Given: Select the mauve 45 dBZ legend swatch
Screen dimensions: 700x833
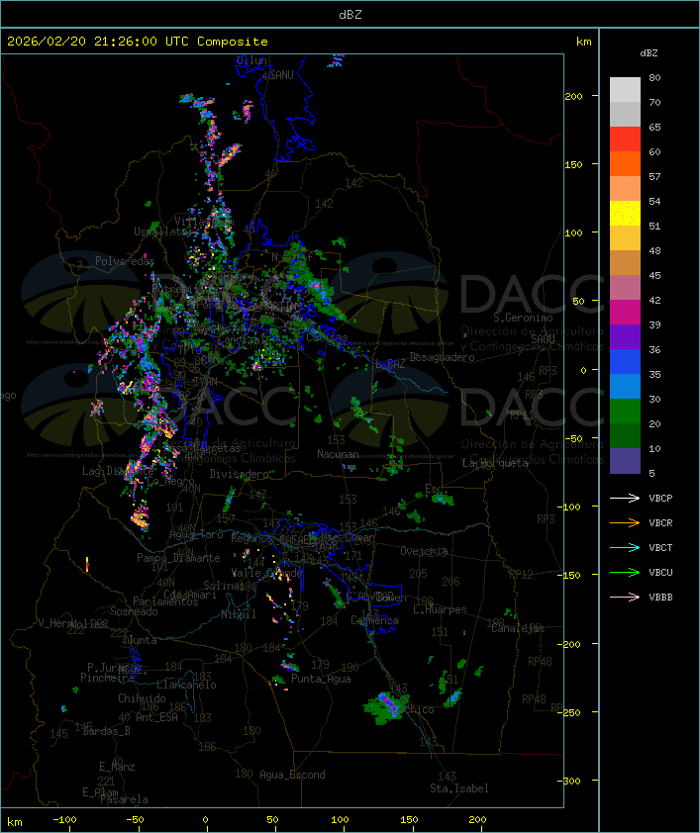Looking at the screenshot, I should coord(625,288).
